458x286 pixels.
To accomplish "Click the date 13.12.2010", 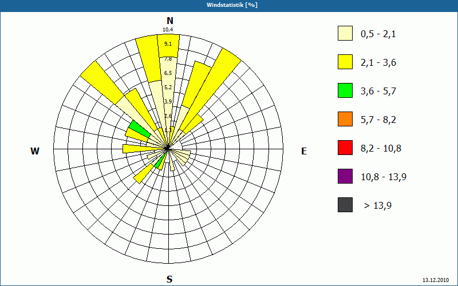I will (x=436, y=280).
